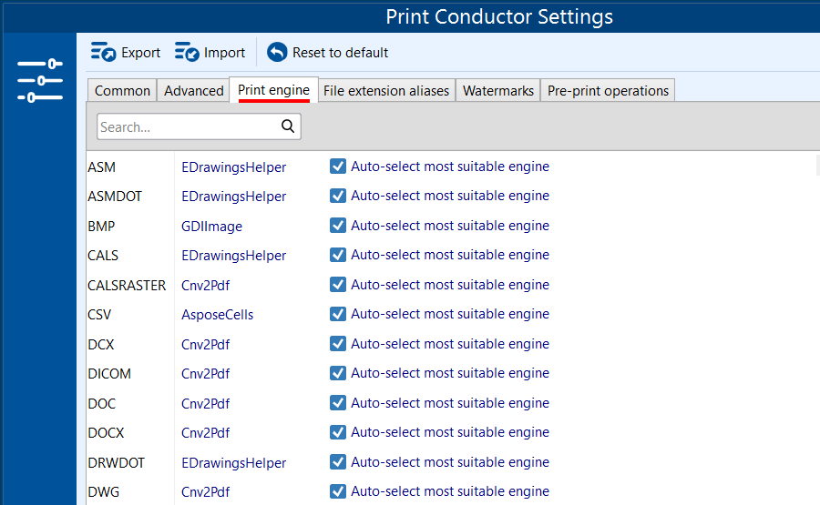Switch to File extension aliases tab
The image size is (820, 505).
(386, 90)
